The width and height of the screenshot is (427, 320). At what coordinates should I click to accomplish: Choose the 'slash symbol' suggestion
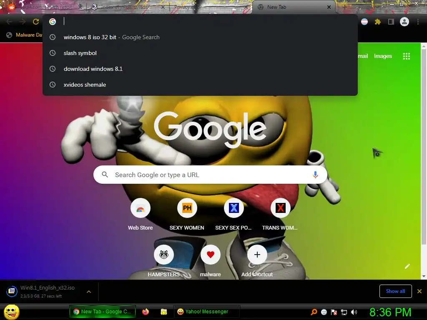point(200,53)
